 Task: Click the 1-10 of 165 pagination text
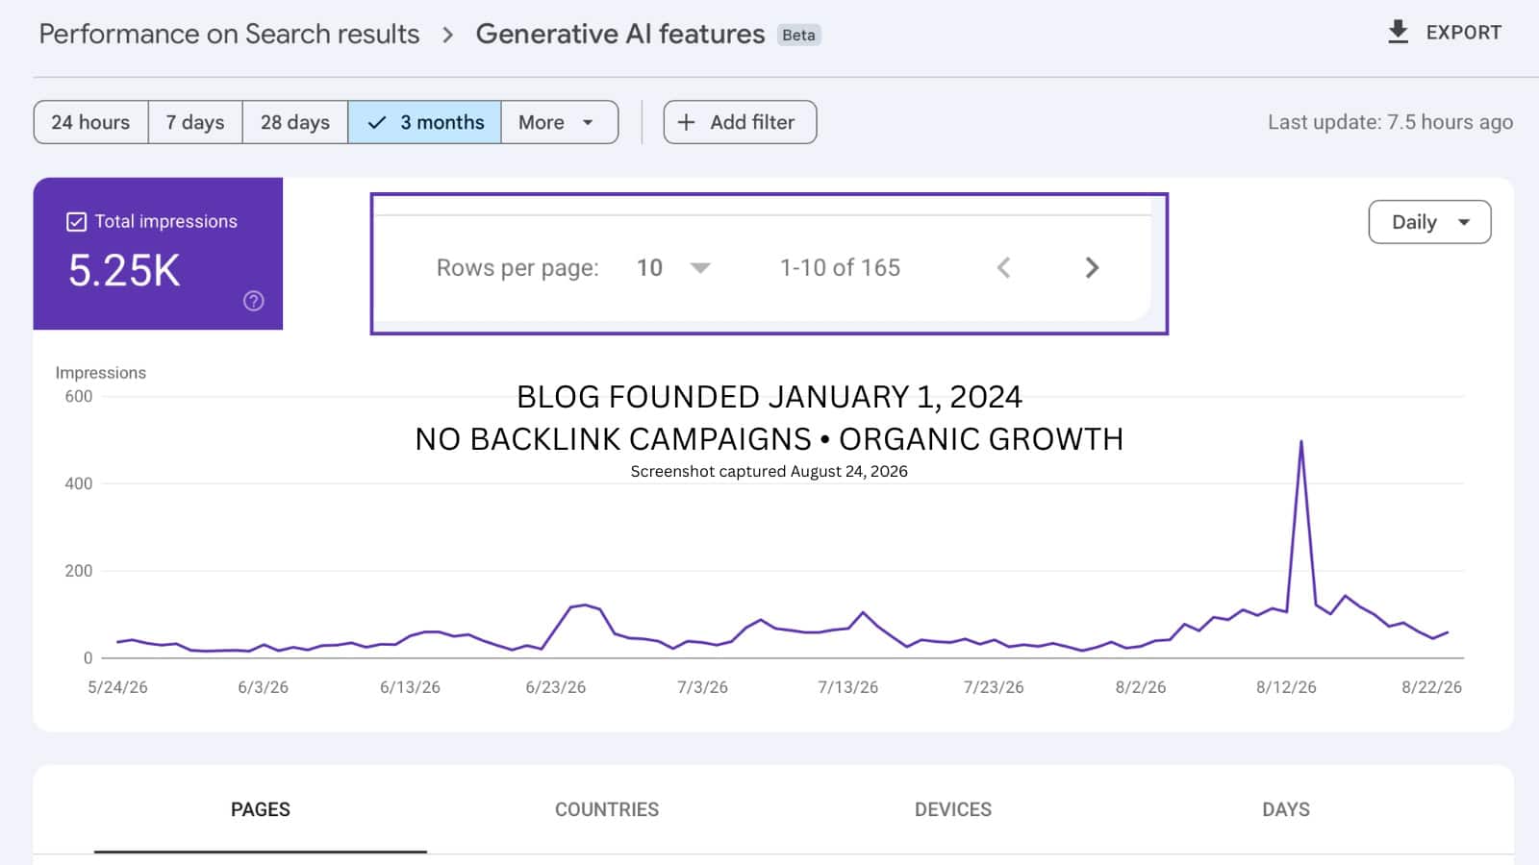point(840,268)
